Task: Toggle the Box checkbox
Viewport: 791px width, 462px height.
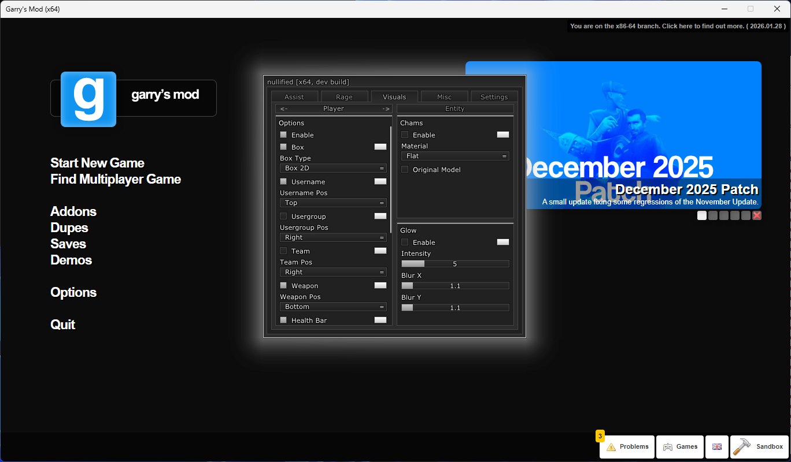Action: (283, 147)
